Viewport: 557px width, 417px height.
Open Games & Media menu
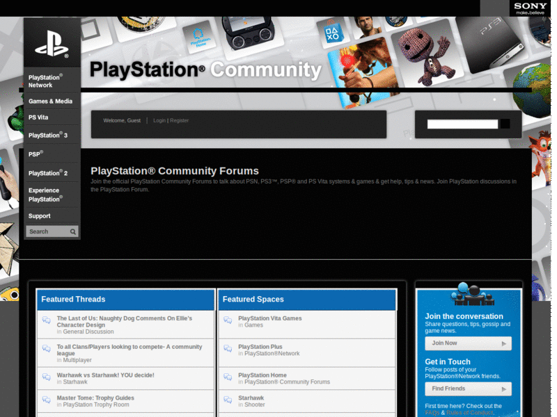[x=50, y=101]
